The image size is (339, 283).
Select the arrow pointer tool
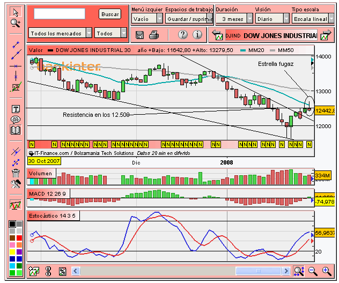16,12
